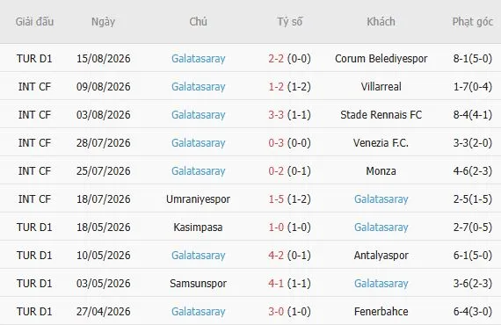
Task: Click the 1-5 score versus Umraniyespor
Action: [276, 199]
